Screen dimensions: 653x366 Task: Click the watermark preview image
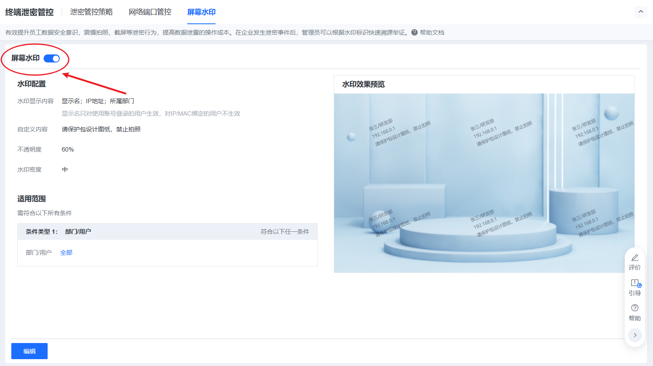484,183
